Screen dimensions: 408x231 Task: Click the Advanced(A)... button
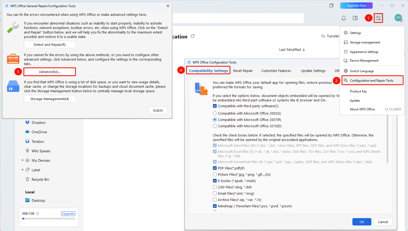[50, 72]
